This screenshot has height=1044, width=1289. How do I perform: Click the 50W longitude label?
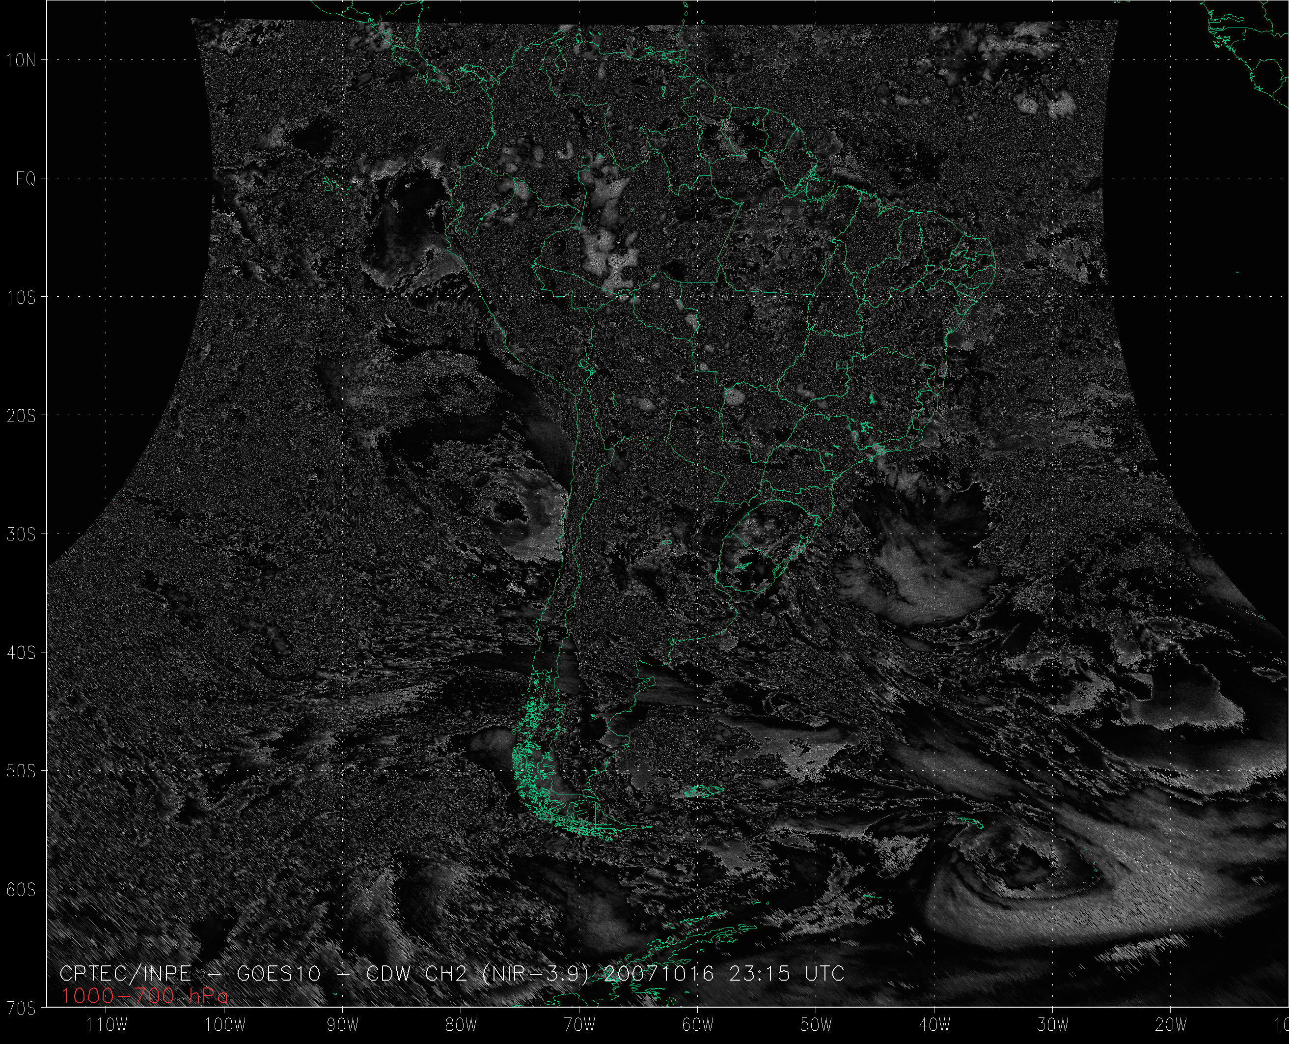(816, 1025)
